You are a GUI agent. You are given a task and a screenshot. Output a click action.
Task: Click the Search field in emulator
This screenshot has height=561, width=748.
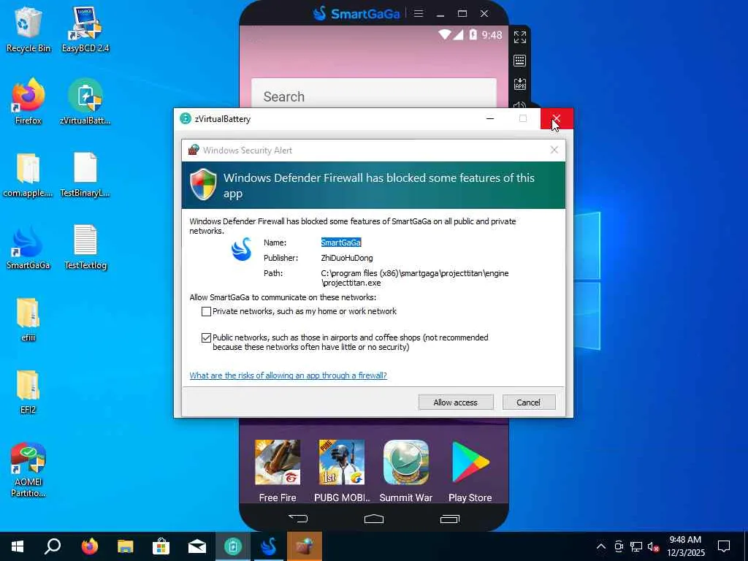tap(373, 93)
